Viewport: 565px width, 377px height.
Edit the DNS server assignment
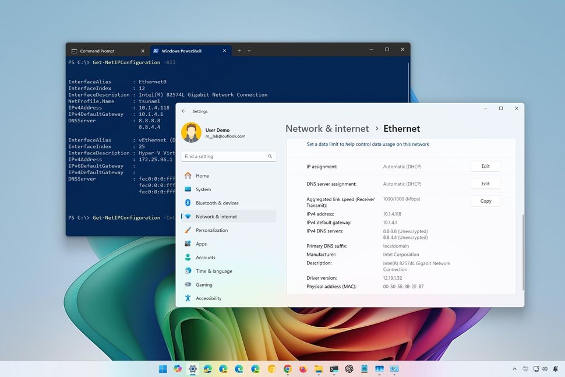pos(485,184)
